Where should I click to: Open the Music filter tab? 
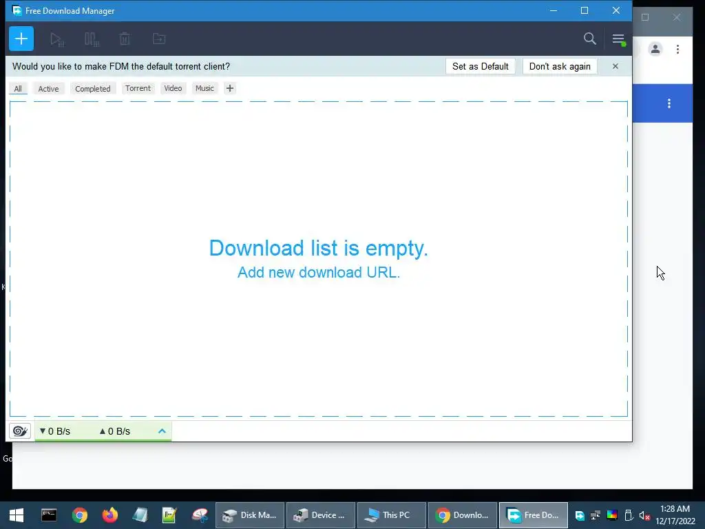[204, 88]
